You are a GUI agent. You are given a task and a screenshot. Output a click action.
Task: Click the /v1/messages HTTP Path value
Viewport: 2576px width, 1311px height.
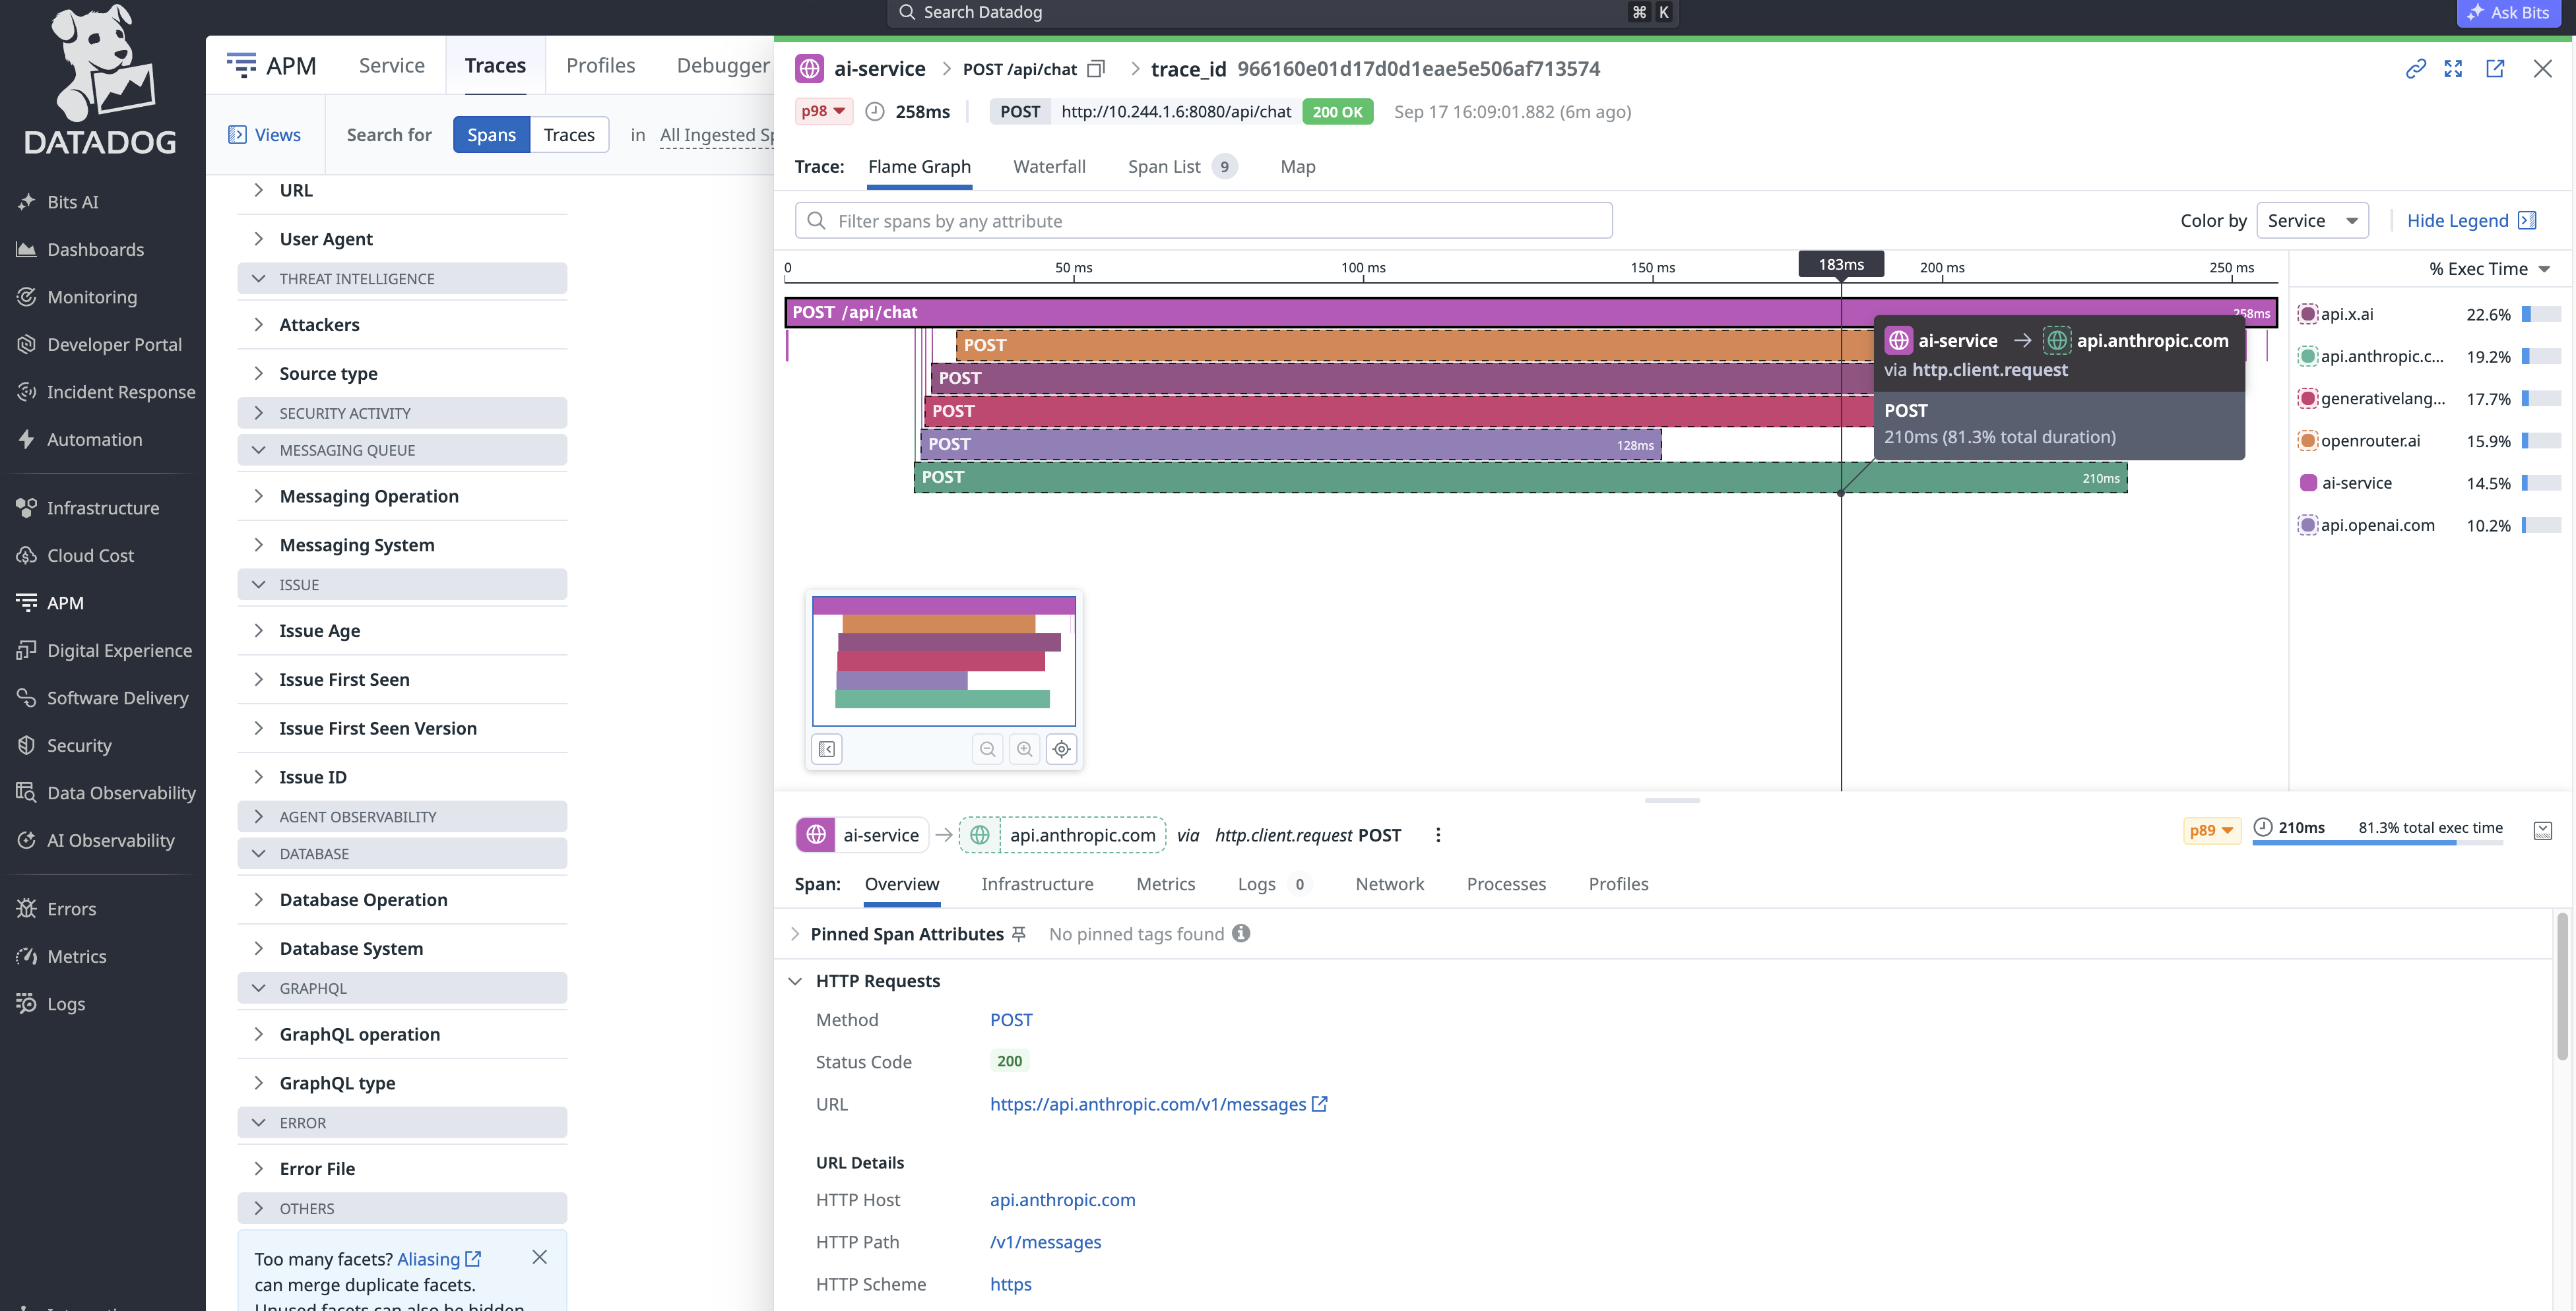coord(1045,1242)
